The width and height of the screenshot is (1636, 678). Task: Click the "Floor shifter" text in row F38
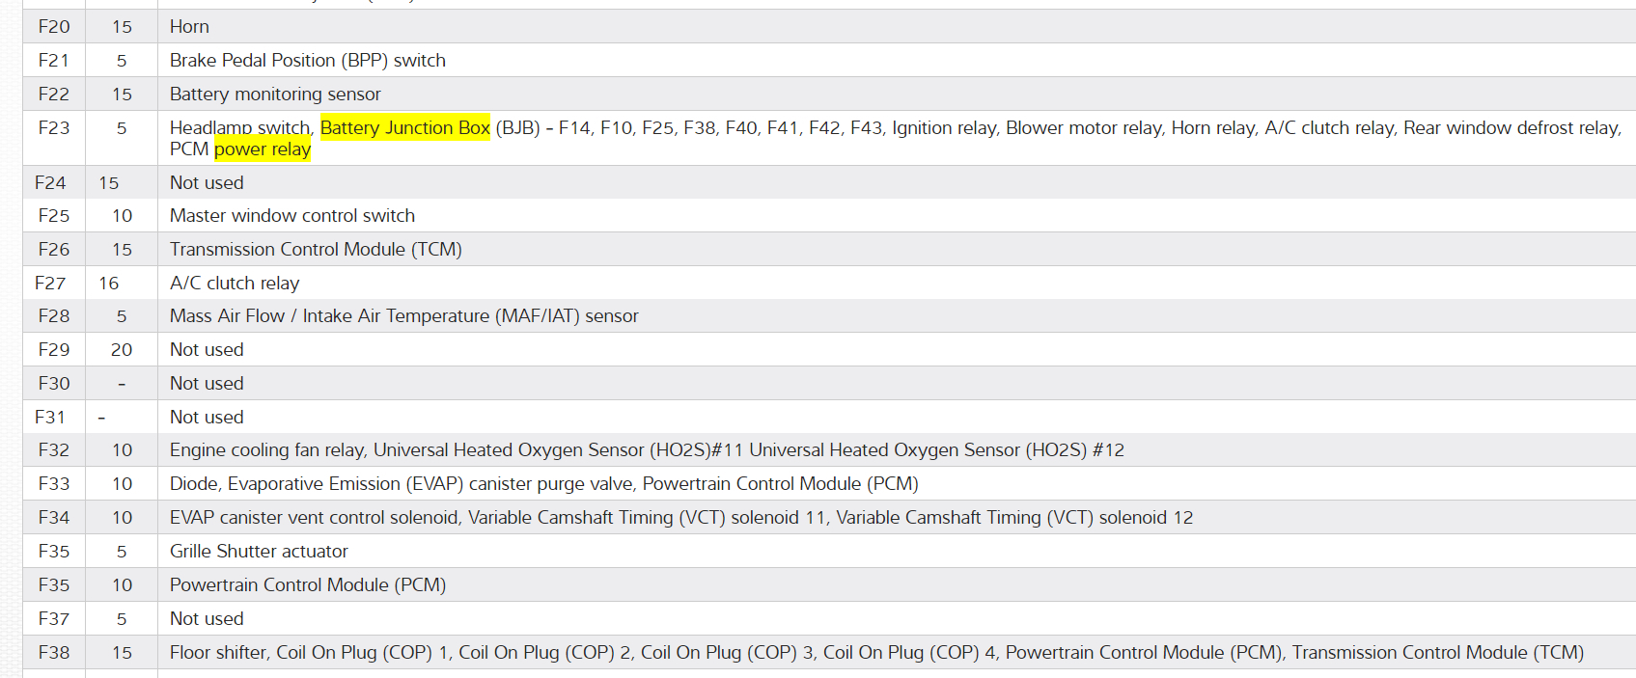(218, 653)
